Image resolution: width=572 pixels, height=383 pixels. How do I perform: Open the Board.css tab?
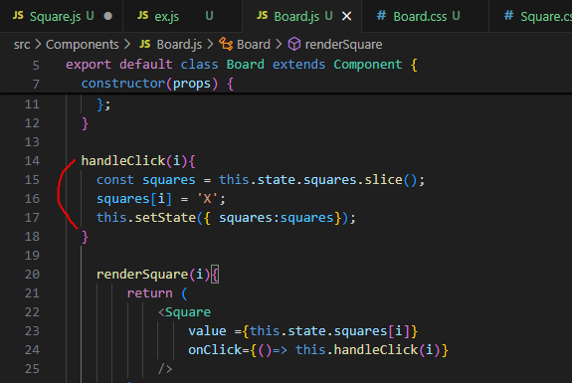pyautogui.click(x=425, y=16)
